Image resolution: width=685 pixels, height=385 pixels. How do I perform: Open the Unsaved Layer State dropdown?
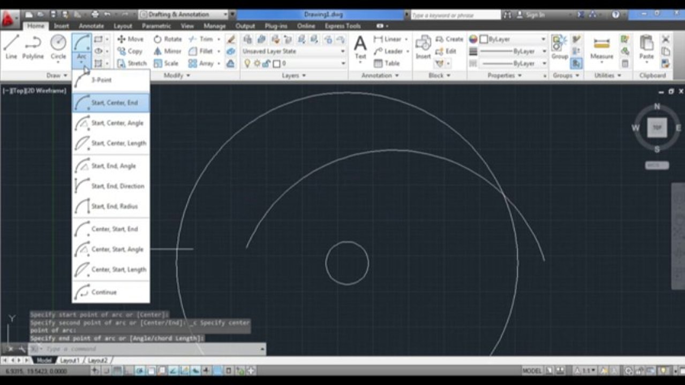pos(293,51)
